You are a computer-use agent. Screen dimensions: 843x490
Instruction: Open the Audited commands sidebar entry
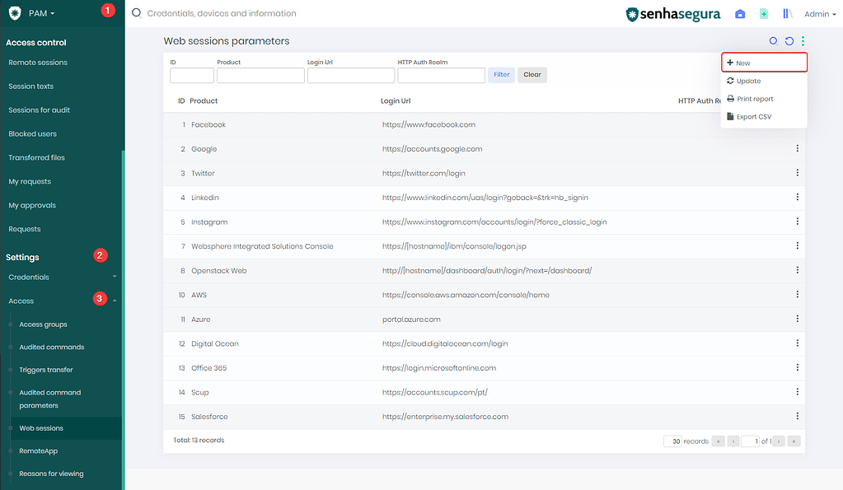[x=52, y=347]
